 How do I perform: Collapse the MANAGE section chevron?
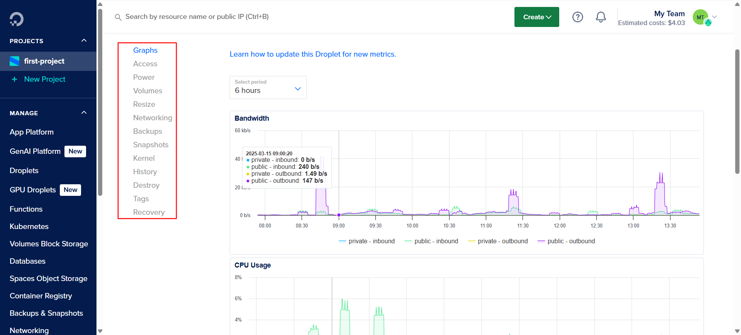tap(84, 113)
